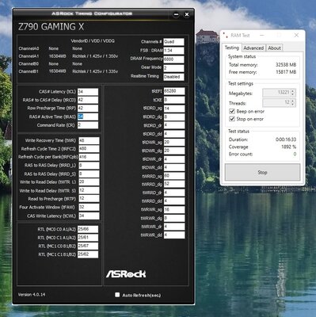Click the tRDWR_dr value field
Screen dimensions: 316x317
[174, 159]
